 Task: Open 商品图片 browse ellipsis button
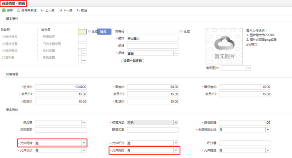point(248,68)
